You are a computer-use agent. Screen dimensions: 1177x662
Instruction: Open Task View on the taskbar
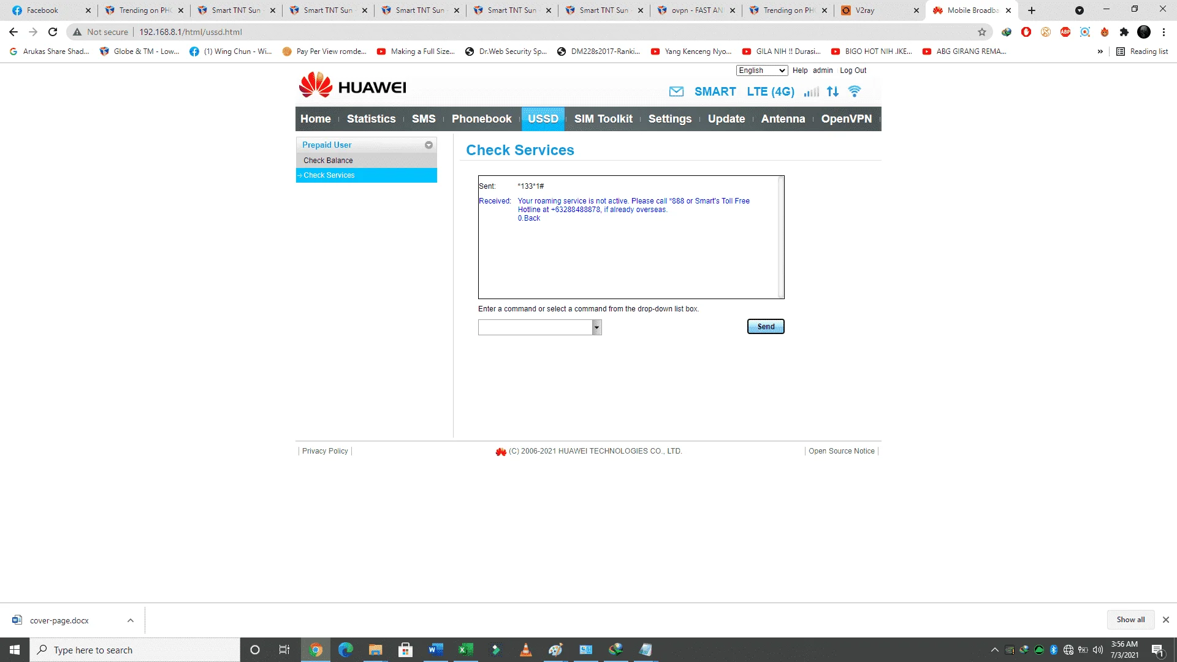pos(284,650)
